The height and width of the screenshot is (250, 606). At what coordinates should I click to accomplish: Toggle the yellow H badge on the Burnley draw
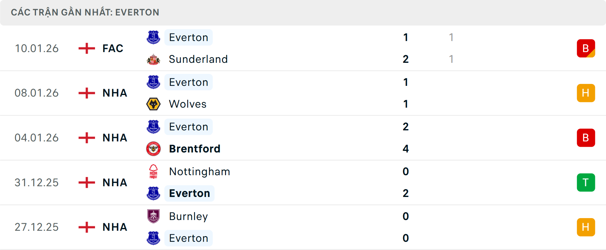tap(586, 227)
